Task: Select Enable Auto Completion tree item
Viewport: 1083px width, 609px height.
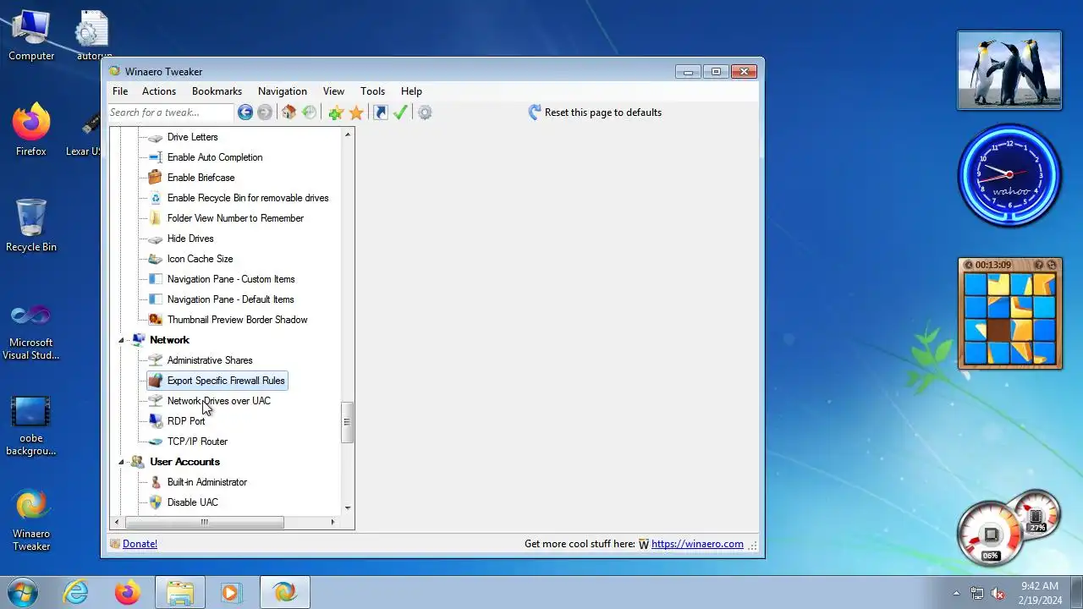Action: coord(215,157)
